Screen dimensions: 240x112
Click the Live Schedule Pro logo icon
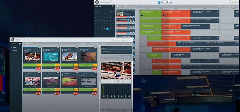pyautogui.click(x=97, y=2)
